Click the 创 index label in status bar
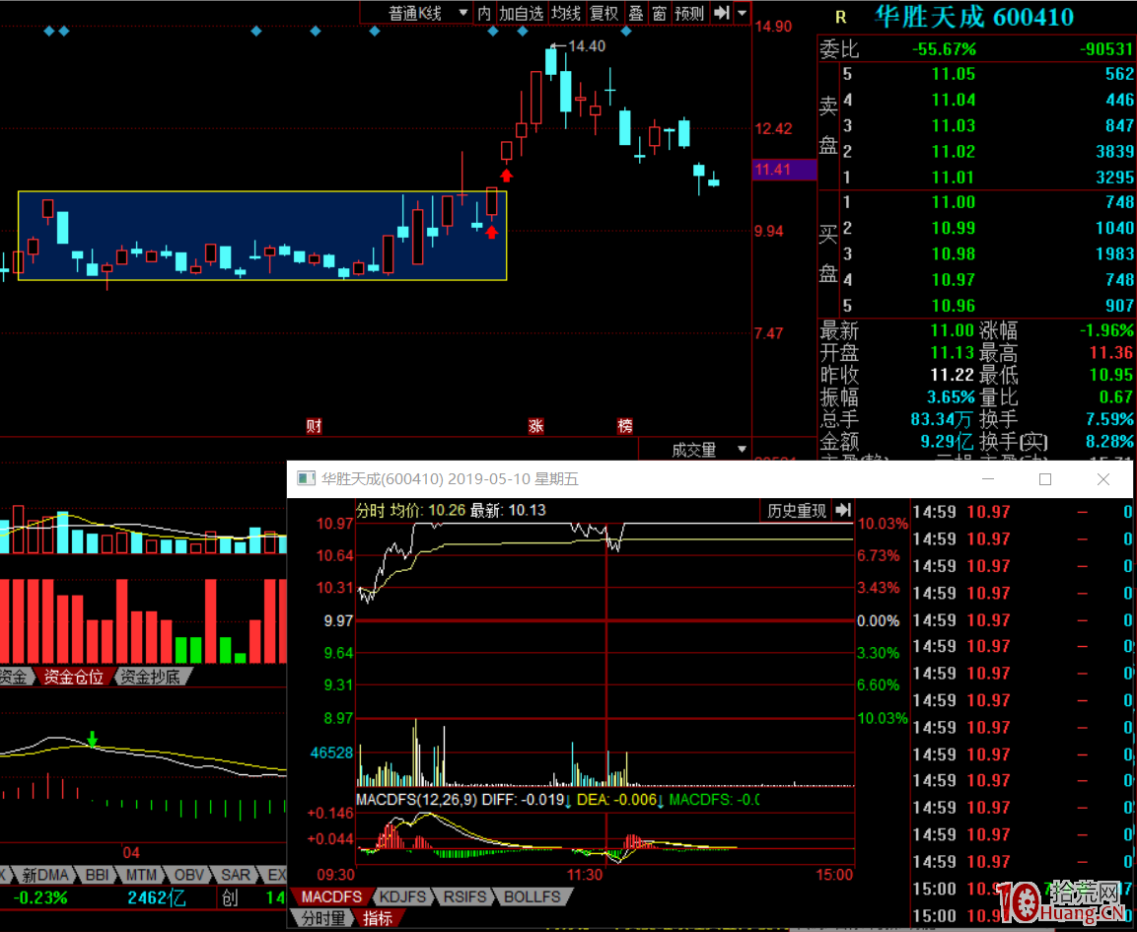 tap(230, 897)
